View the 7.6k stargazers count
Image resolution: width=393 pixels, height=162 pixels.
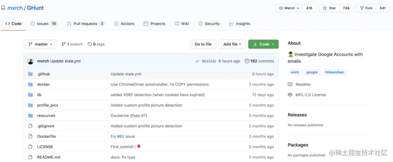(x=346, y=8)
